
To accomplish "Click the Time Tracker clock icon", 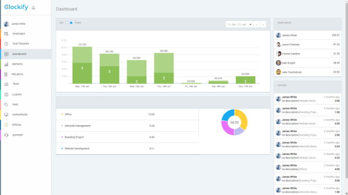I will click(x=6, y=44).
